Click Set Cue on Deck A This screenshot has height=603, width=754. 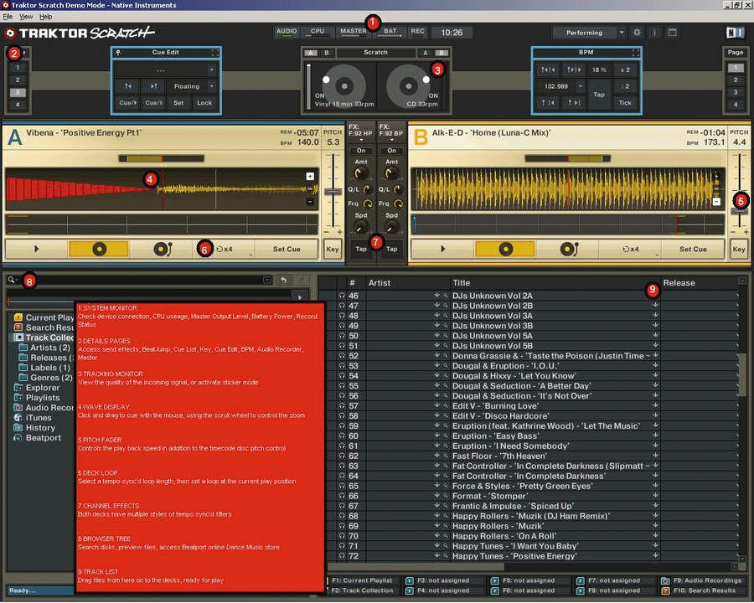point(287,249)
